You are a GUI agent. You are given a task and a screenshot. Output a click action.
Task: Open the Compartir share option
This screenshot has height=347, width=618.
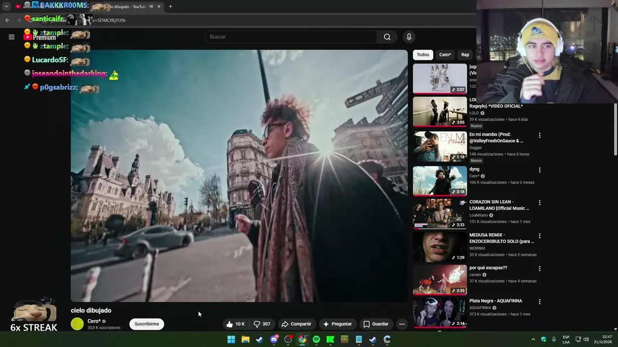(x=296, y=324)
